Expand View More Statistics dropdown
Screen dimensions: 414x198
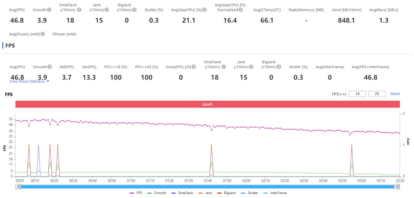(x=29, y=81)
